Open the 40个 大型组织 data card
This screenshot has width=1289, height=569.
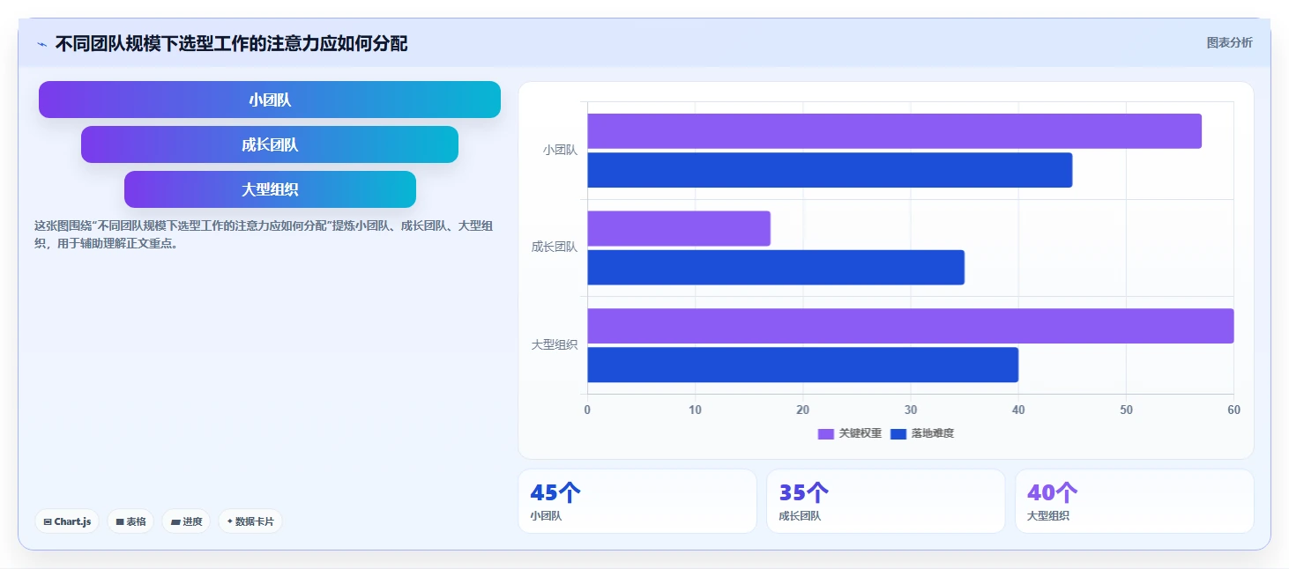click(x=1135, y=501)
